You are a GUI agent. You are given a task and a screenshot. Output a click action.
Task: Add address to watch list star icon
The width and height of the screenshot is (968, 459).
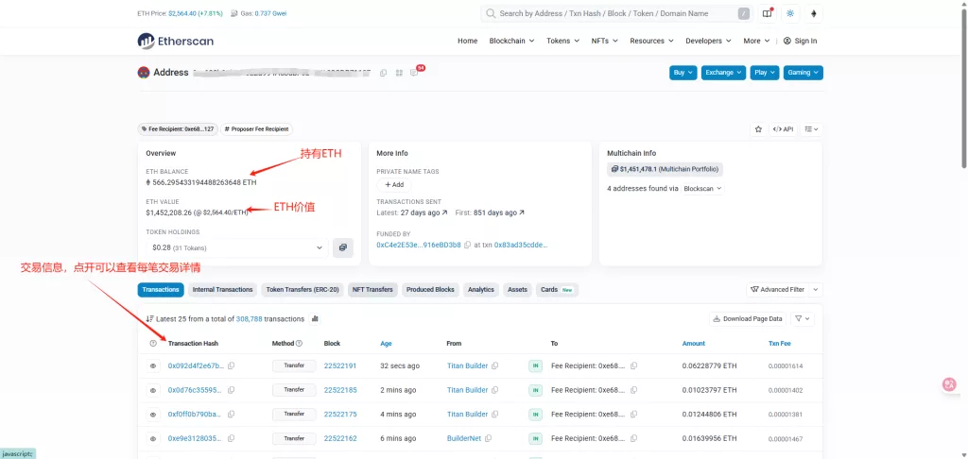pyautogui.click(x=758, y=129)
